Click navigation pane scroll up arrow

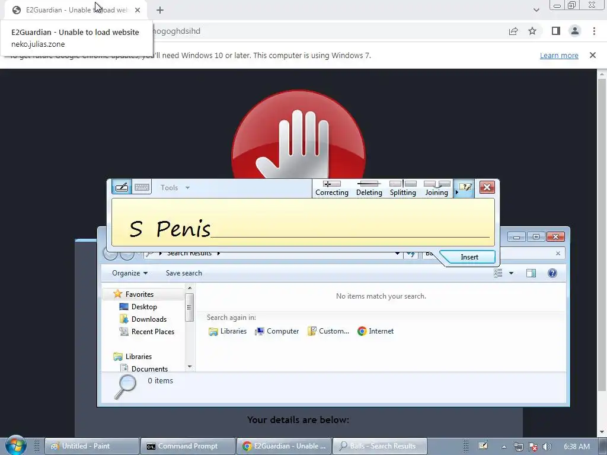pos(190,288)
